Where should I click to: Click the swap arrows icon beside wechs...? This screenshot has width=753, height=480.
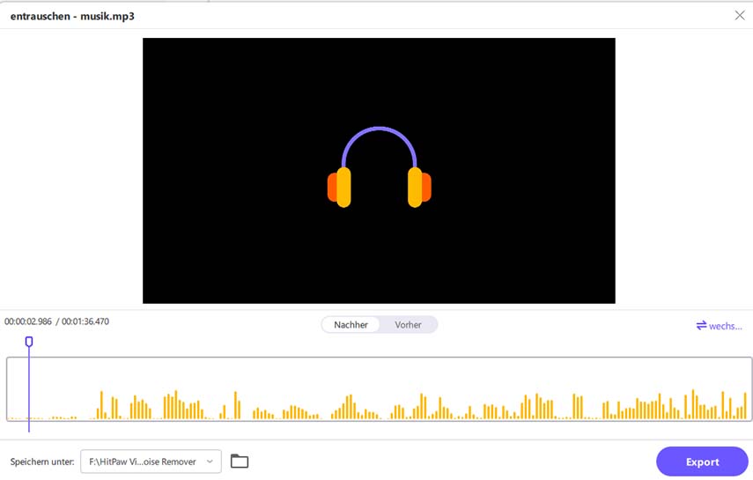pos(701,325)
